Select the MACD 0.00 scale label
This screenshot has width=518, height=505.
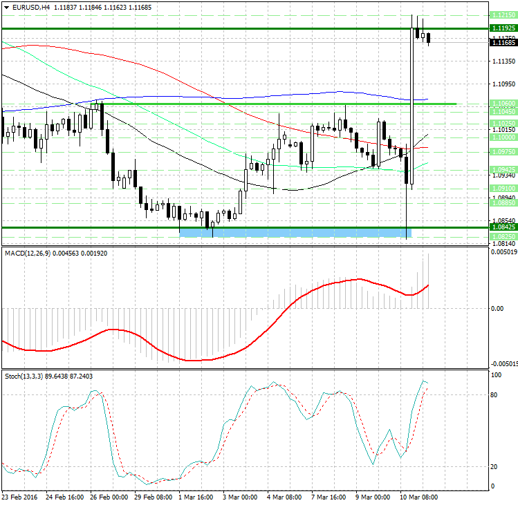pyautogui.click(x=497, y=308)
